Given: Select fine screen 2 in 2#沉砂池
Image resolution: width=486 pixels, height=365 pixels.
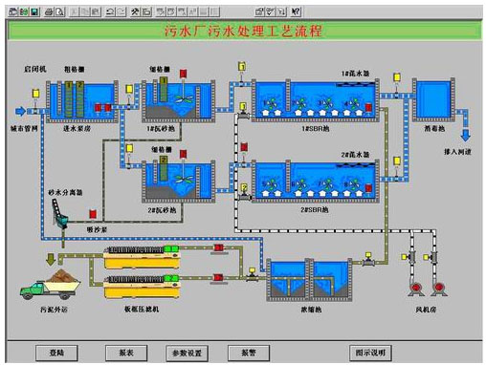Looking at the screenshot, I should (x=164, y=169).
